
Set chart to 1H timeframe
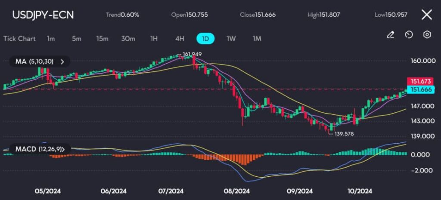tap(154, 39)
